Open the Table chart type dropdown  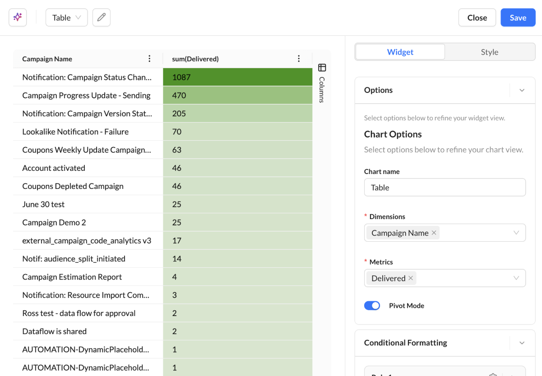point(67,18)
